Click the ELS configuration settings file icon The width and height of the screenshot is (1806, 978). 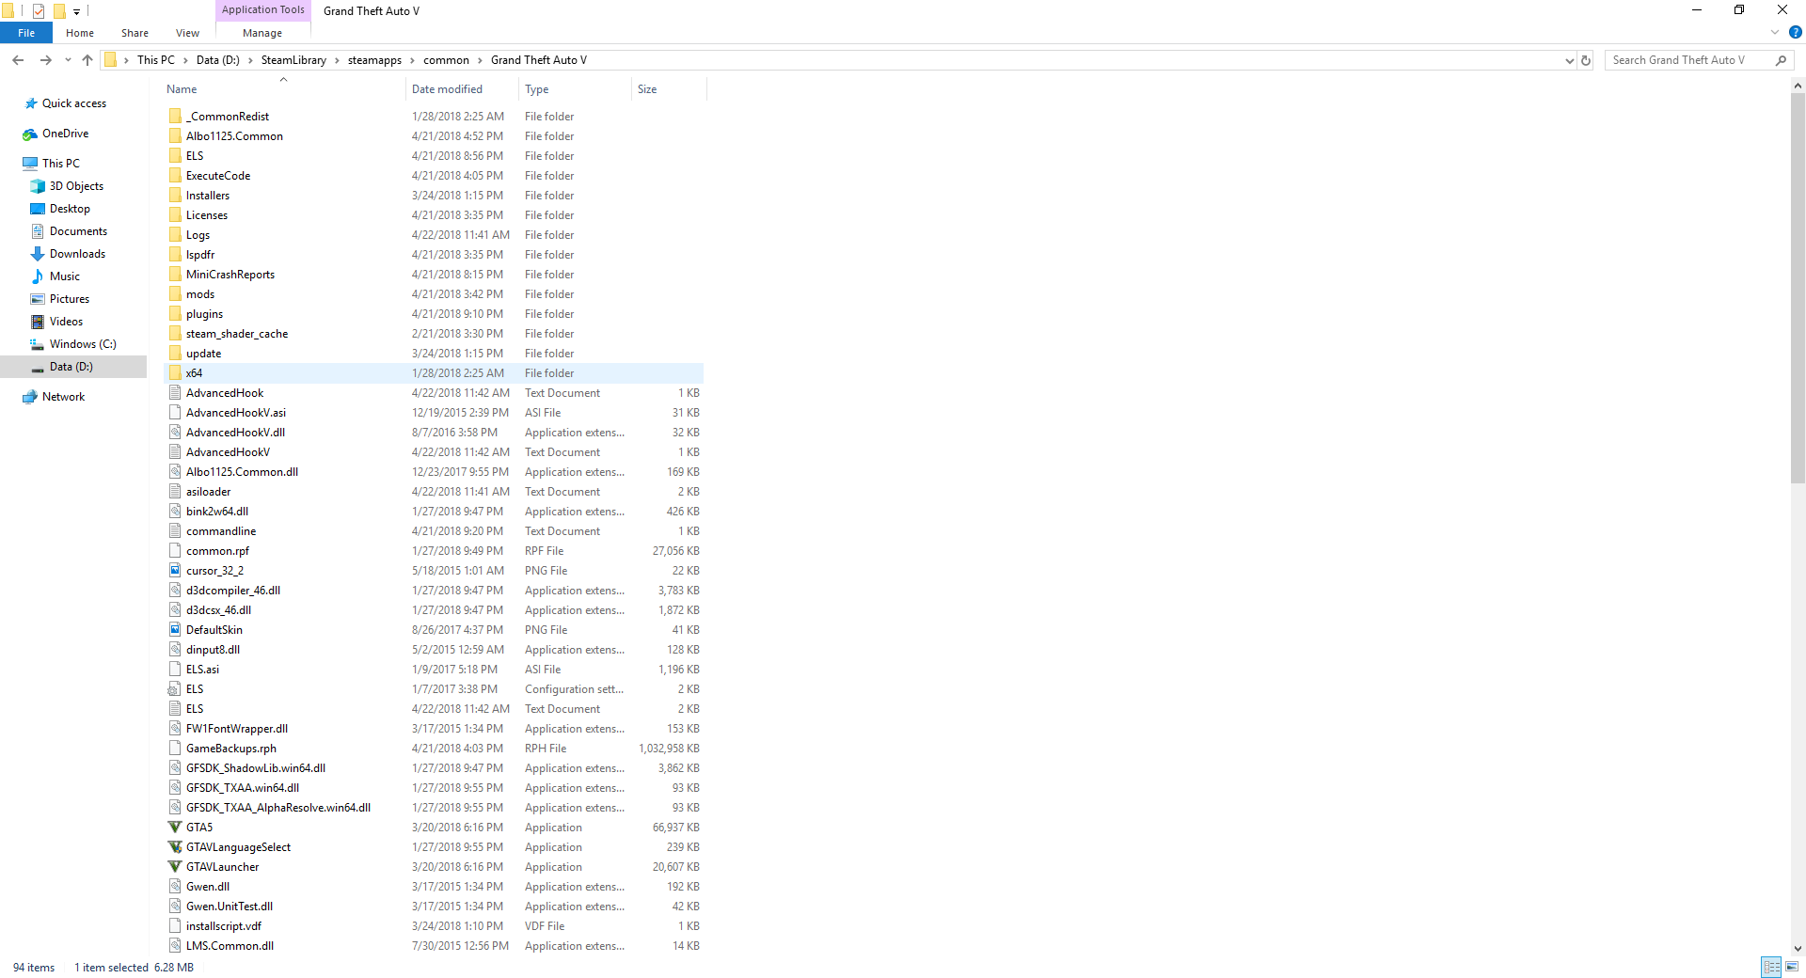[x=175, y=689]
